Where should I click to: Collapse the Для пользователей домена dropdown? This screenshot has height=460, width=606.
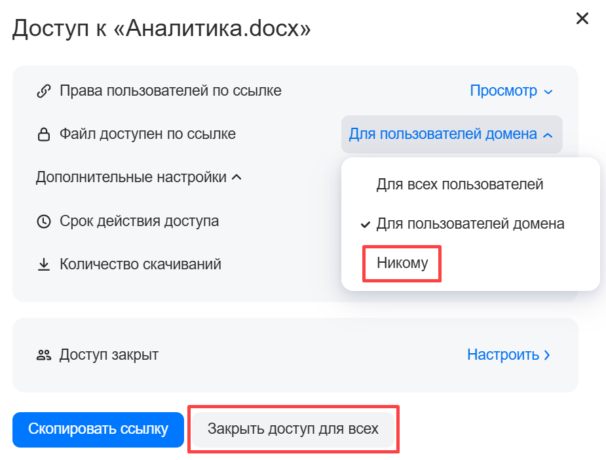(x=451, y=134)
